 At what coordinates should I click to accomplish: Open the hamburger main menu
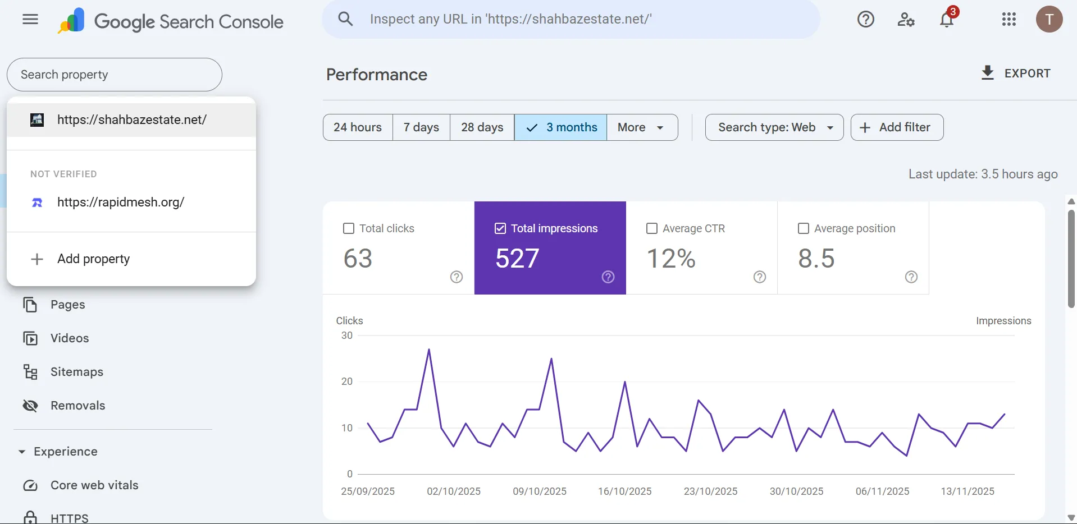coord(30,20)
